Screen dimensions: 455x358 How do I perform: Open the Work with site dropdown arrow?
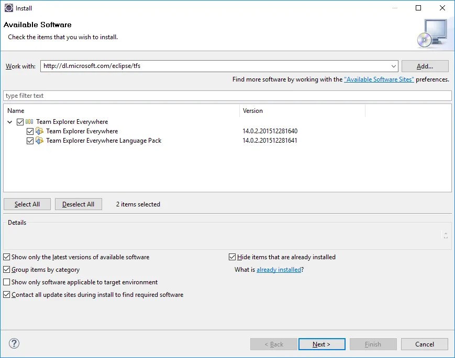click(394, 66)
